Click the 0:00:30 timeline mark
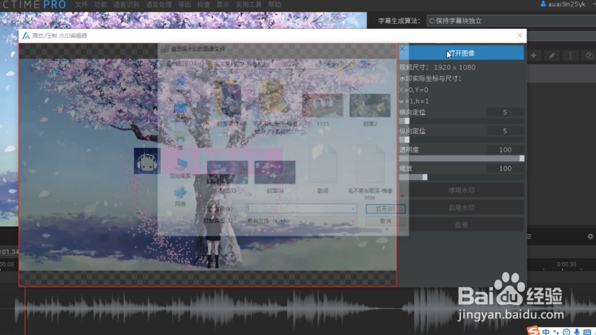Screen dimensions: 596x335 pos(566,264)
